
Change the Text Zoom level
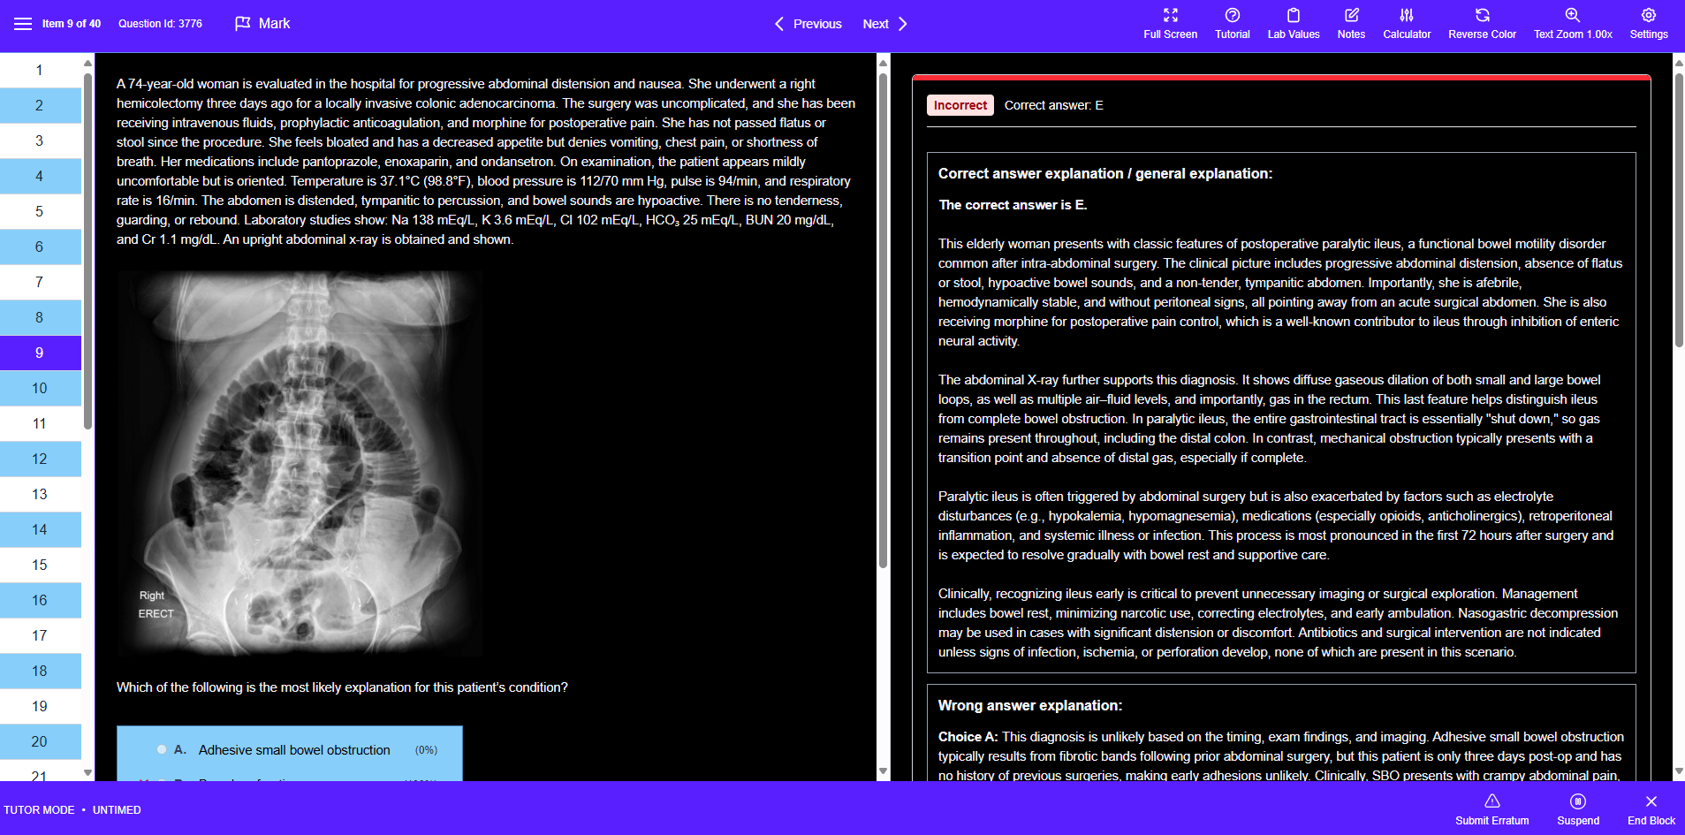pyautogui.click(x=1573, y=24)
